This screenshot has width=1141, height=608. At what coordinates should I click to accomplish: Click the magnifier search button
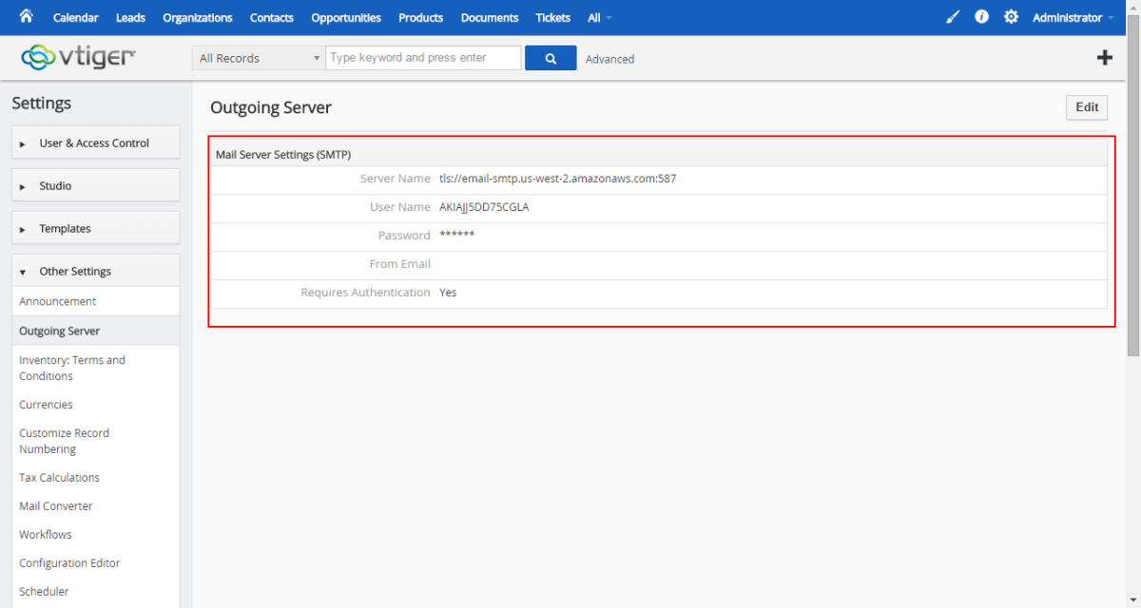[551, 58]
